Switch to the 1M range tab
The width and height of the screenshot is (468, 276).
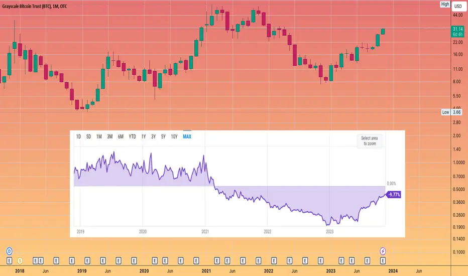[x=99, y=136]
